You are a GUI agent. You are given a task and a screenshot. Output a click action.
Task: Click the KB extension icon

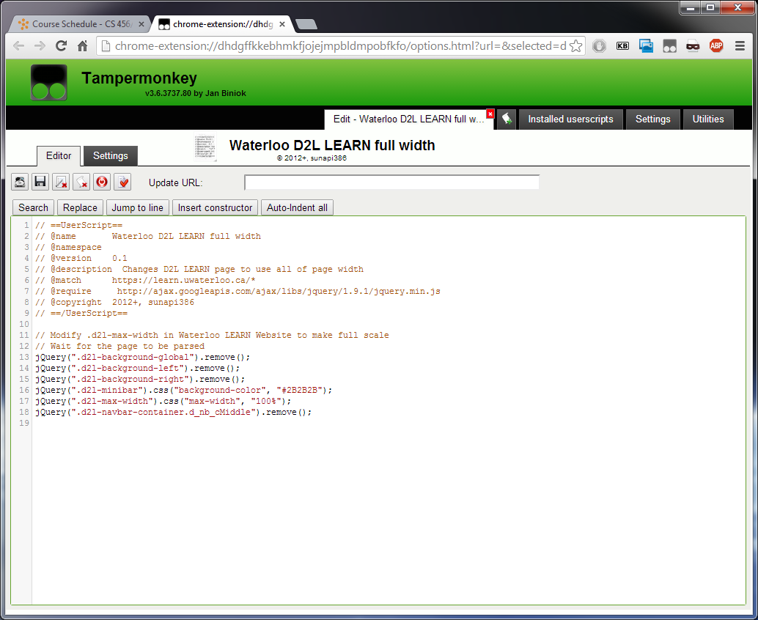click(622, 45)
